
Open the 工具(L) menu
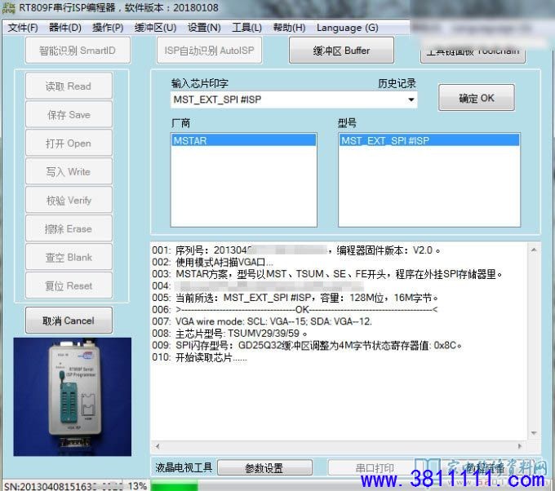(246, 28)
